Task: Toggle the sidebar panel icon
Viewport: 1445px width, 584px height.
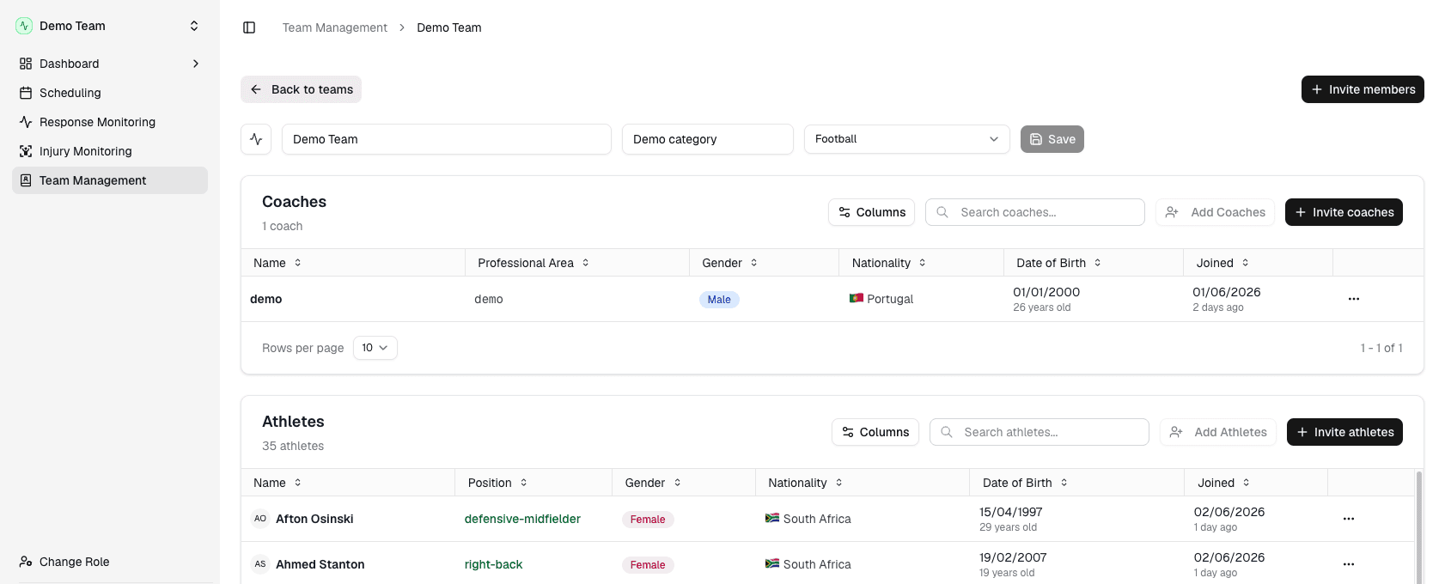Action: click(x=249, y=27)
